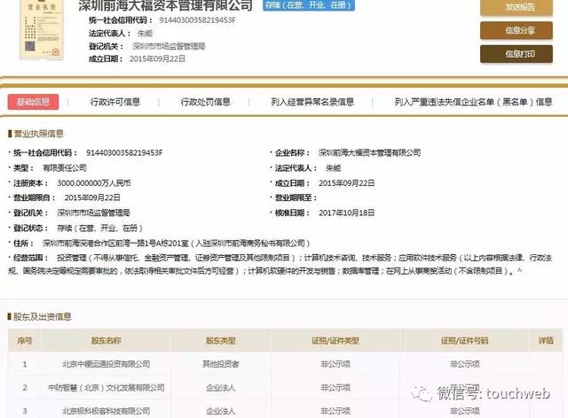Click the 证照/证件类型 column header
This screenshot has width=568, height=418.
tap(335, 341)
